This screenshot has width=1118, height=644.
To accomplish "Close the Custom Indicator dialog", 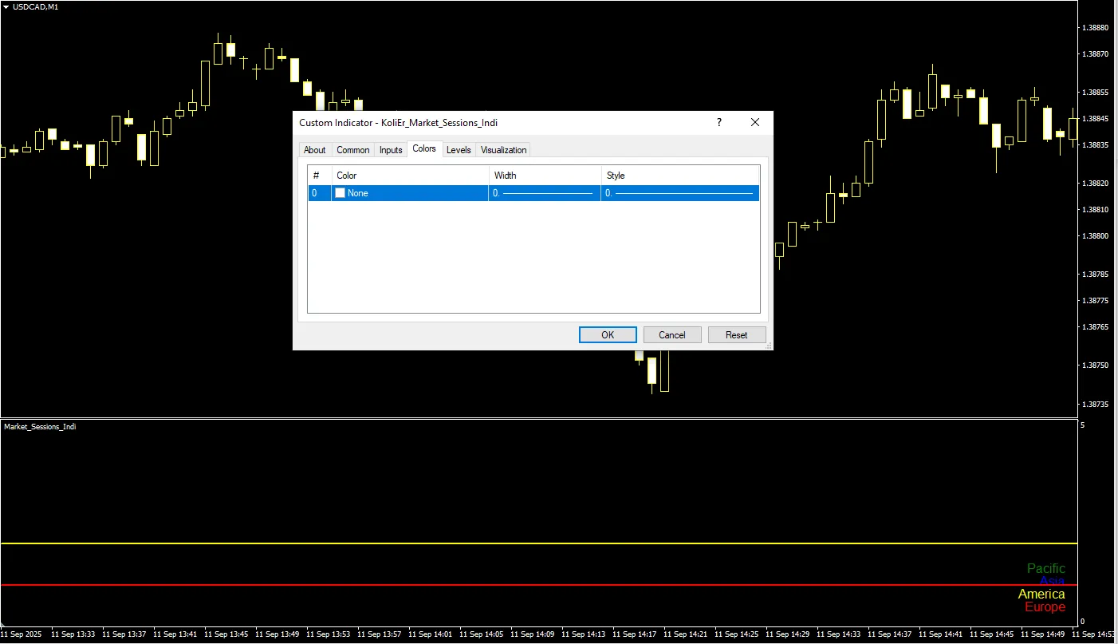I will (x=755, y=122).
